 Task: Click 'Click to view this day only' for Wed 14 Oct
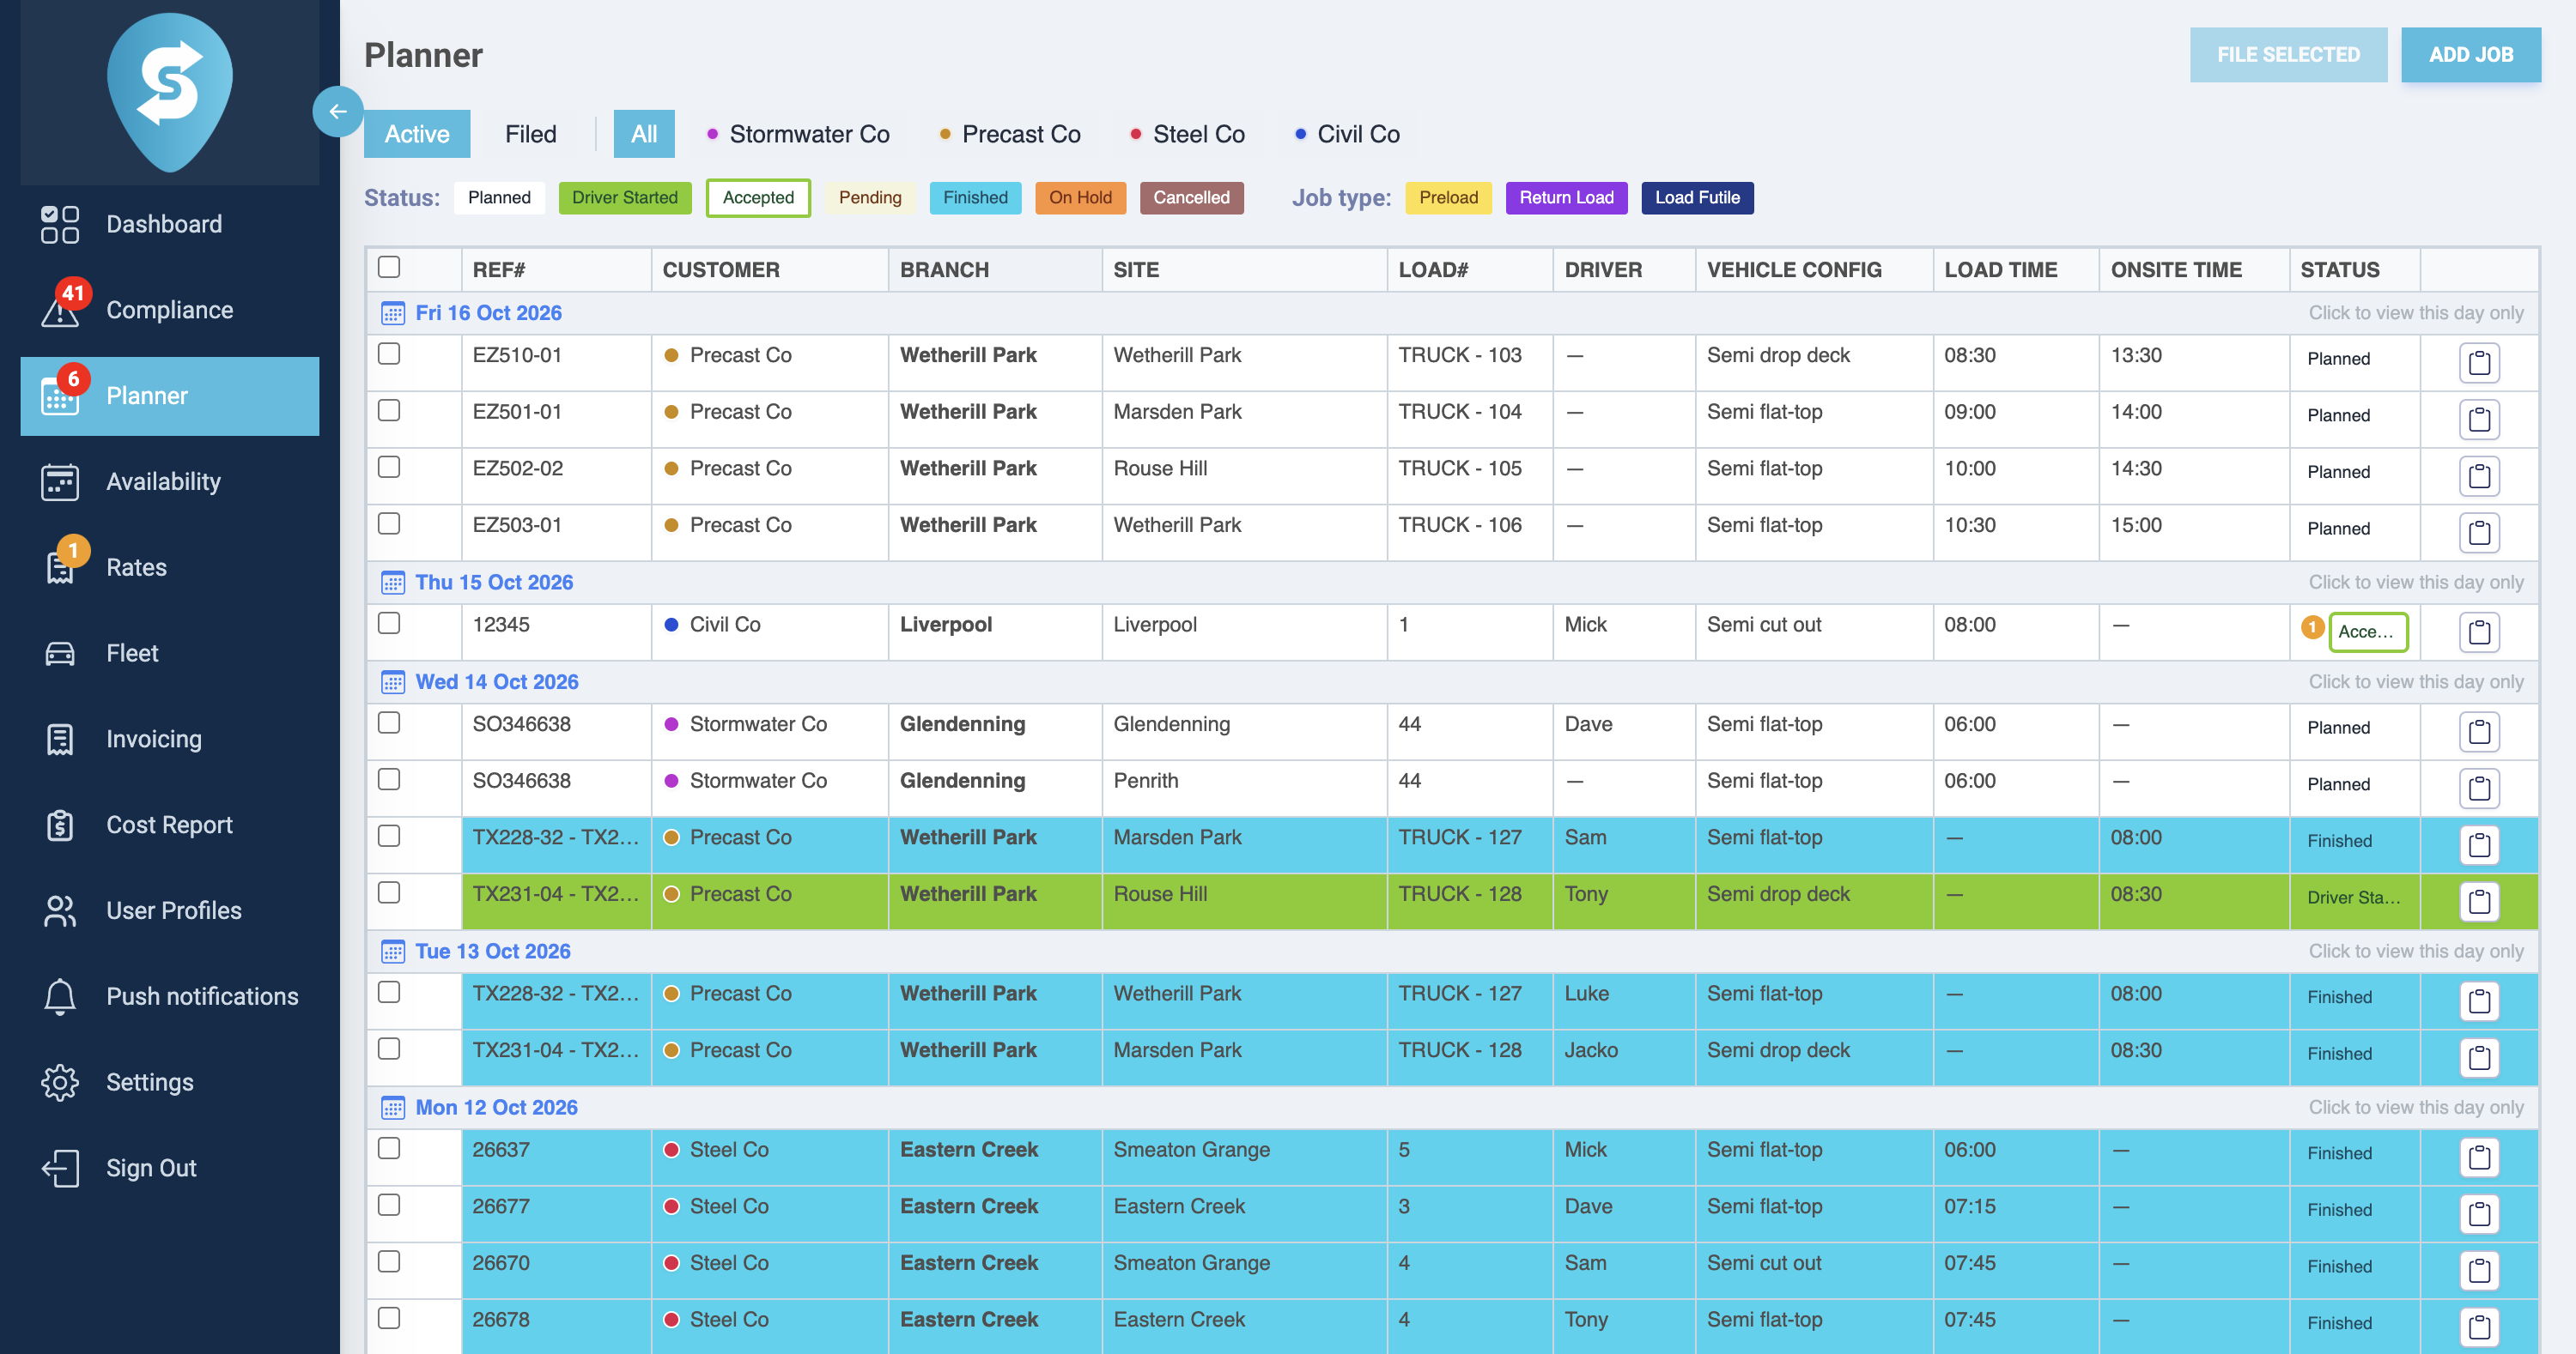click(2415, 681)
